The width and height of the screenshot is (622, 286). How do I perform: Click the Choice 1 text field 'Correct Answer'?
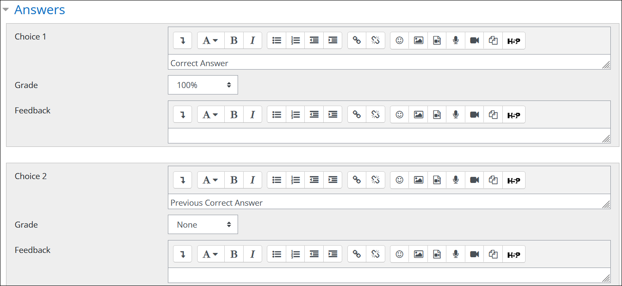click(389, 62)
